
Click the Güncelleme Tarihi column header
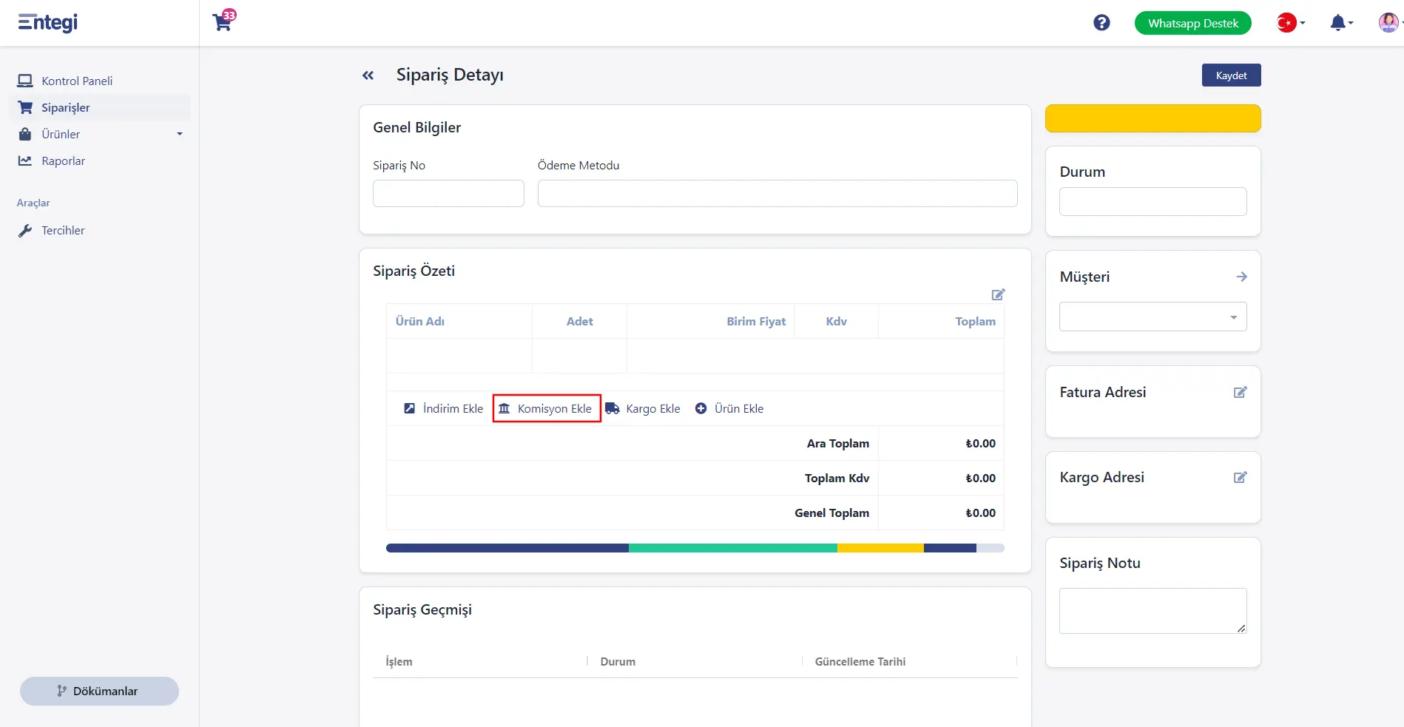tap(860, 661)
